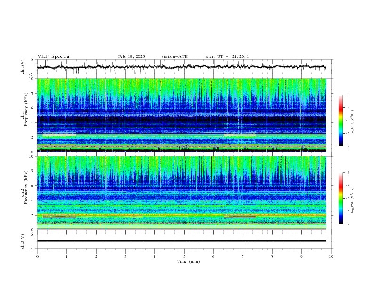Click the "Time (min)" axis label
Image resolution: width=373 pixels, height=288 pixels.
[x=188, y=261]
